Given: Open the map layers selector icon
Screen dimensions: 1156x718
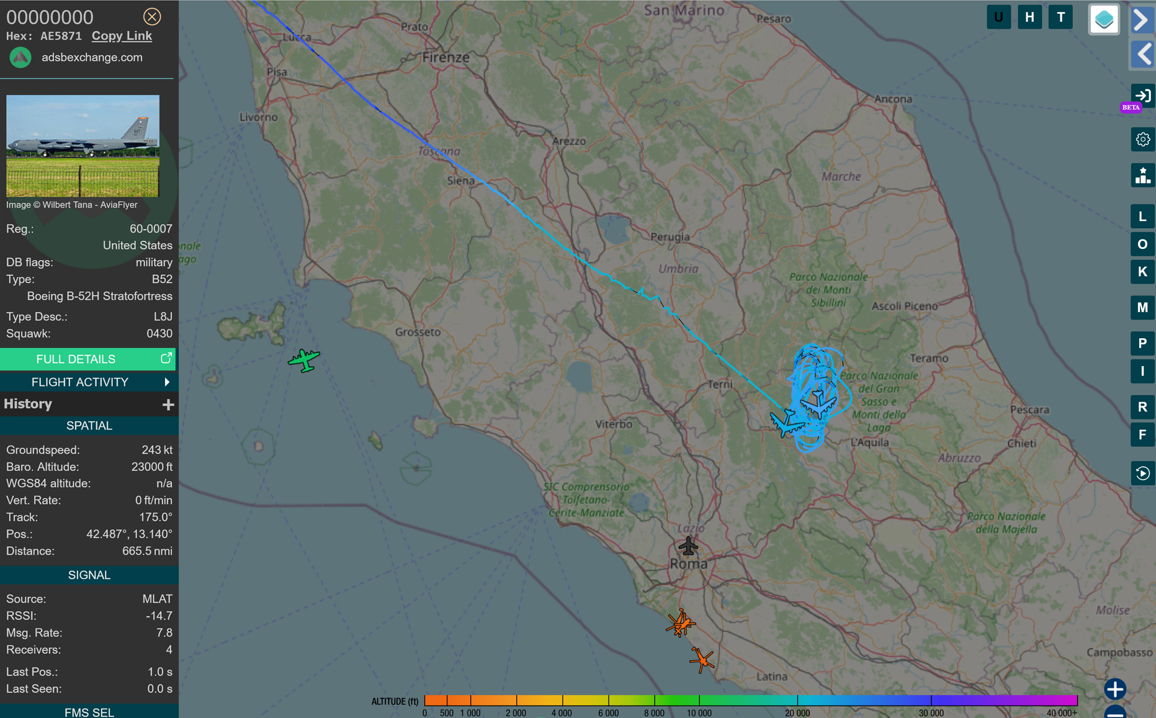Looking at the screenshot, I should tap(1103, 19).
